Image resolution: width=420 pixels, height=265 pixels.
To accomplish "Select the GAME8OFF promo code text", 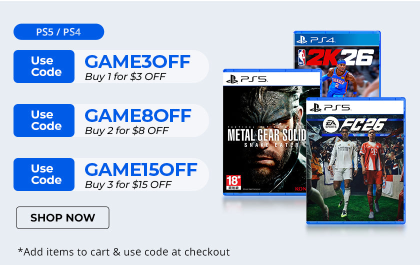I will tap(138, 116).
